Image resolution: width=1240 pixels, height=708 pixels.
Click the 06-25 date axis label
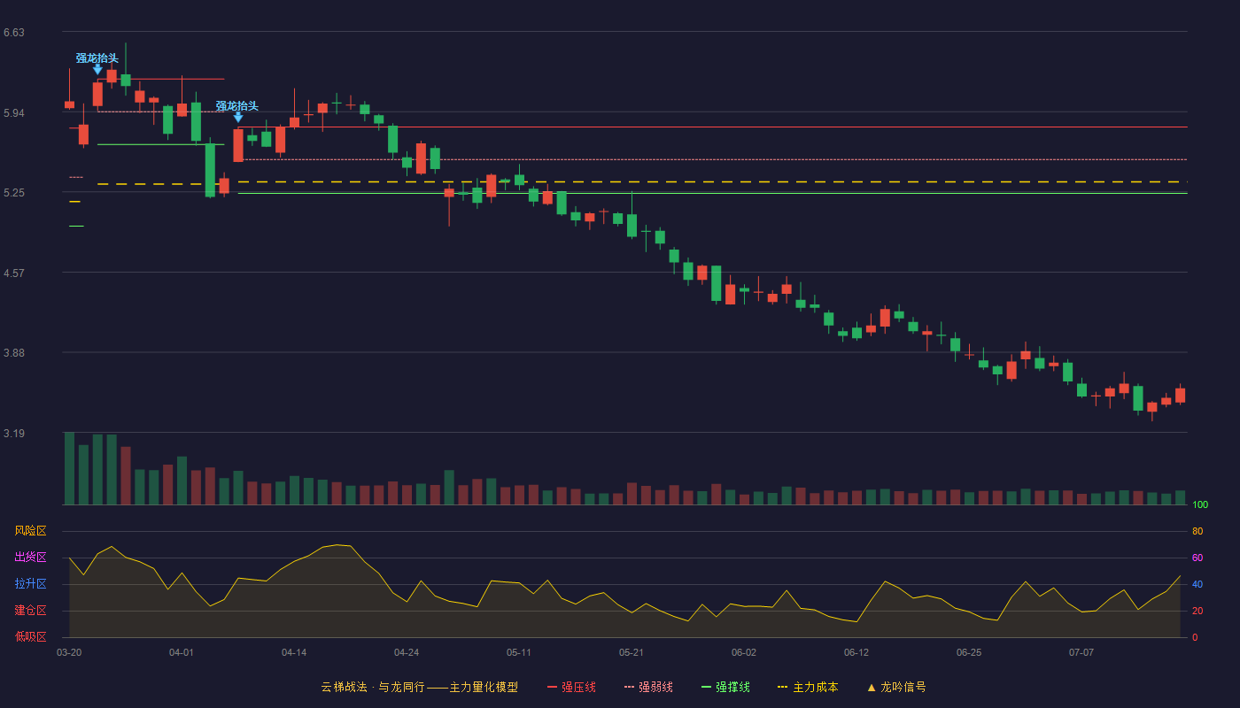coord(969,652)
